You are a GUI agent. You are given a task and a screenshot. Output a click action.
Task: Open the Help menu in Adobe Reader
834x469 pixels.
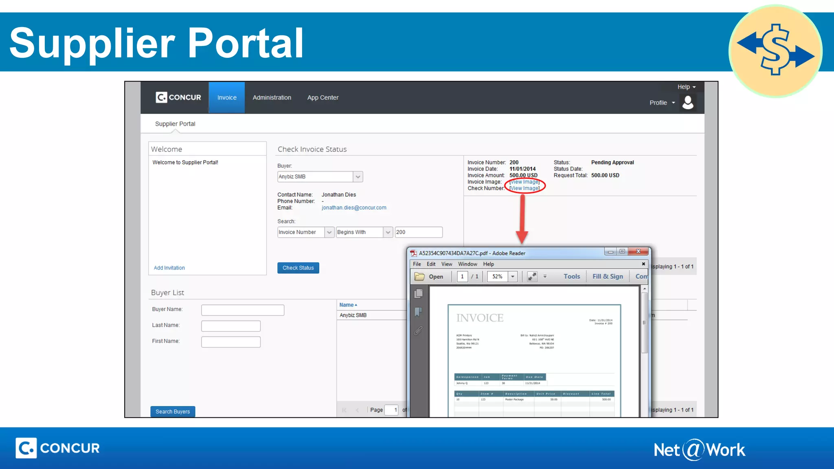[488, 264]
